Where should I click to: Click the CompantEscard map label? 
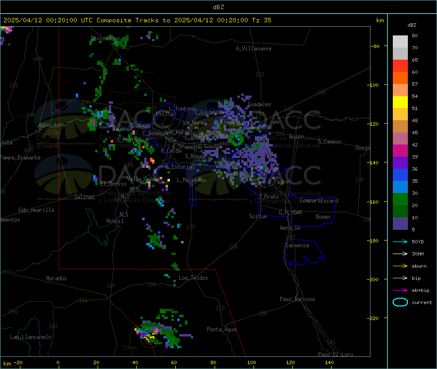[319, 201]
